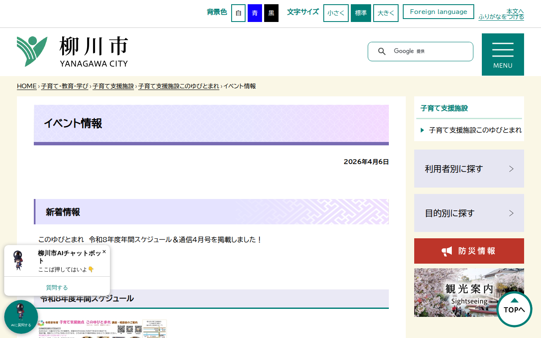Open 子育て支援施設このゆびとまれ sidebar entry

[x=475, y=130]
